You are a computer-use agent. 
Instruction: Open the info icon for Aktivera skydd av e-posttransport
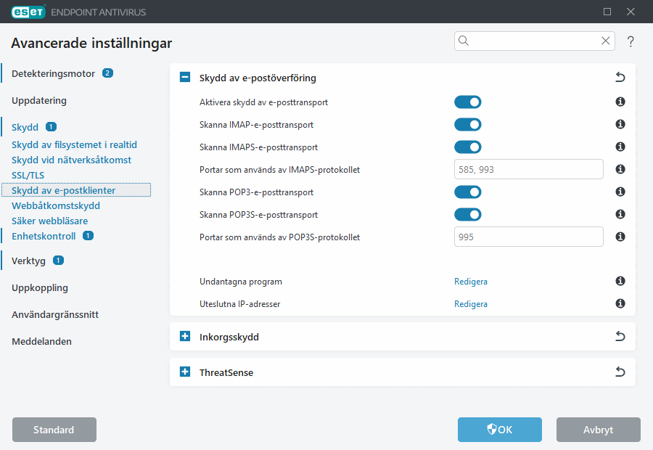(620, 102)
